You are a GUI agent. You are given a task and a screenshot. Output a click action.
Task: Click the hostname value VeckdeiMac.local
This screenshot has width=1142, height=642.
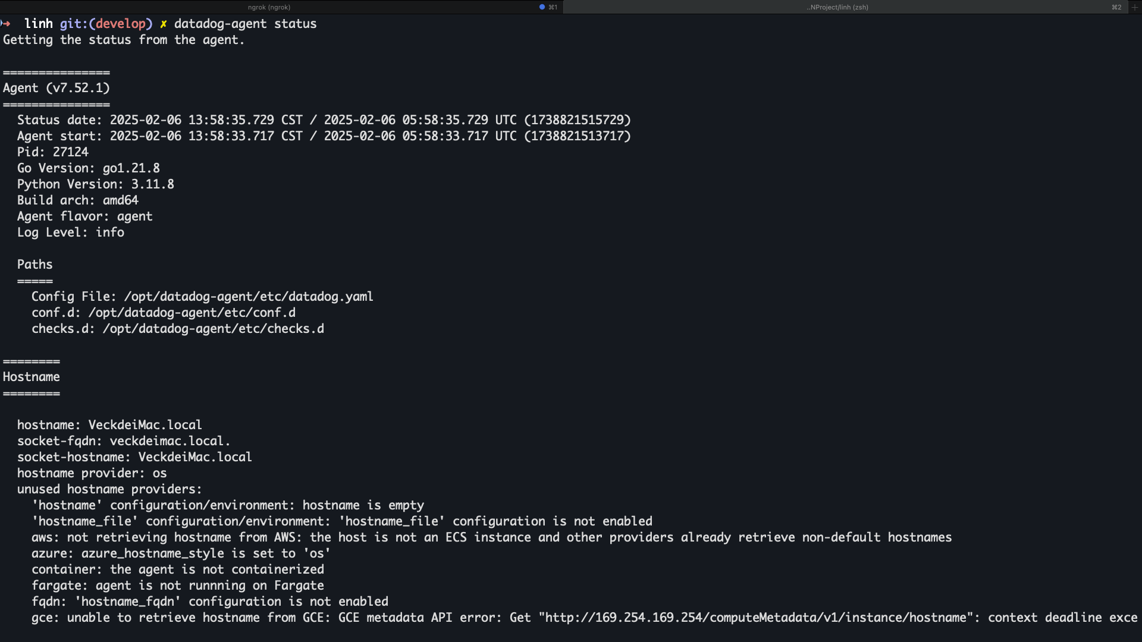pyautogui.click(x=145, y=425)
